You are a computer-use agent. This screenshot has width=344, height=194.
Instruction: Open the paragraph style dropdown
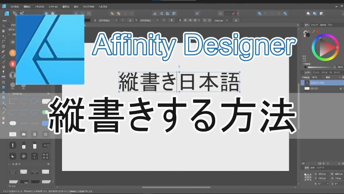pos(149,20)
